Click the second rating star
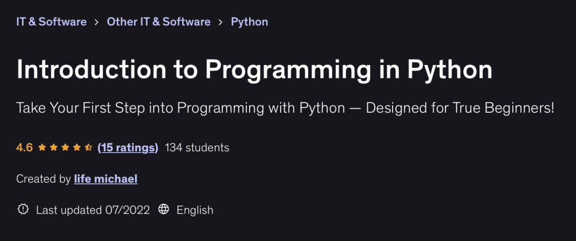Image resolution: width=576 pixels, height=241 pixels. (x=55, y=148)
